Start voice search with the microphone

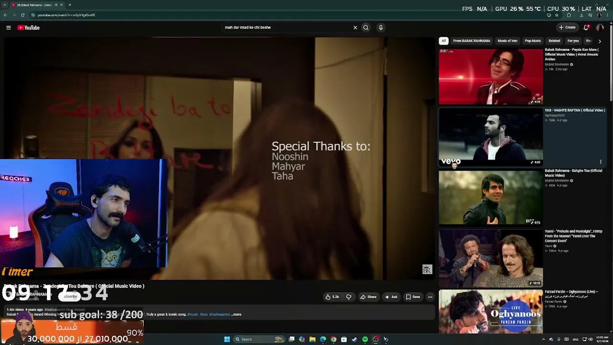(381, 28)
